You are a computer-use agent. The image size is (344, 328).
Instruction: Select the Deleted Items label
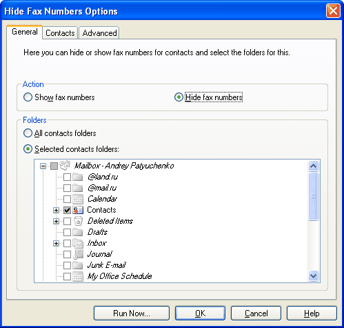click(110, 221)
